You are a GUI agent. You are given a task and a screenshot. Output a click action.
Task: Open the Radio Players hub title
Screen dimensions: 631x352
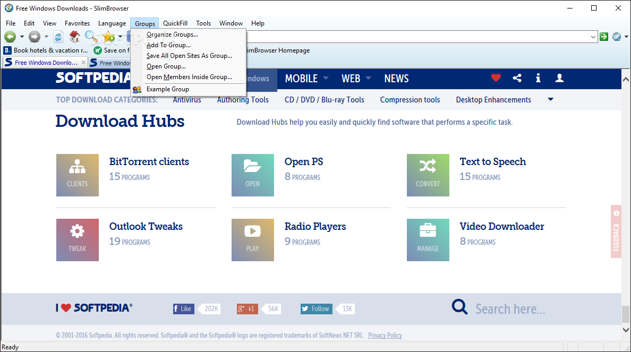click(x=315, y=227)
